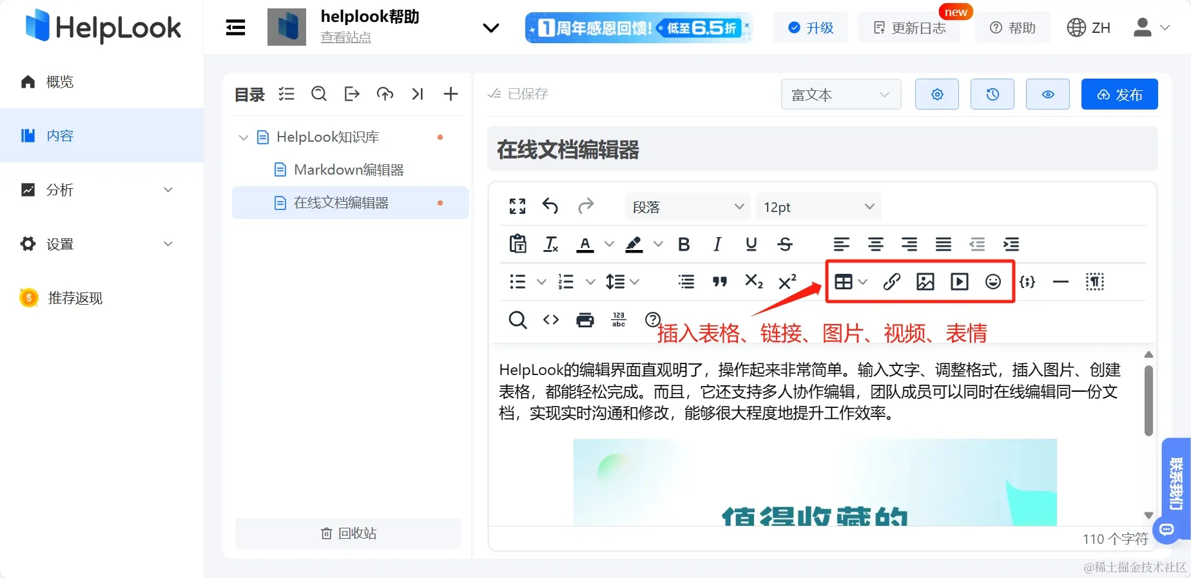Open the 富文本 editor type dropdown
1191x578 pixels.
click(841, 95)
